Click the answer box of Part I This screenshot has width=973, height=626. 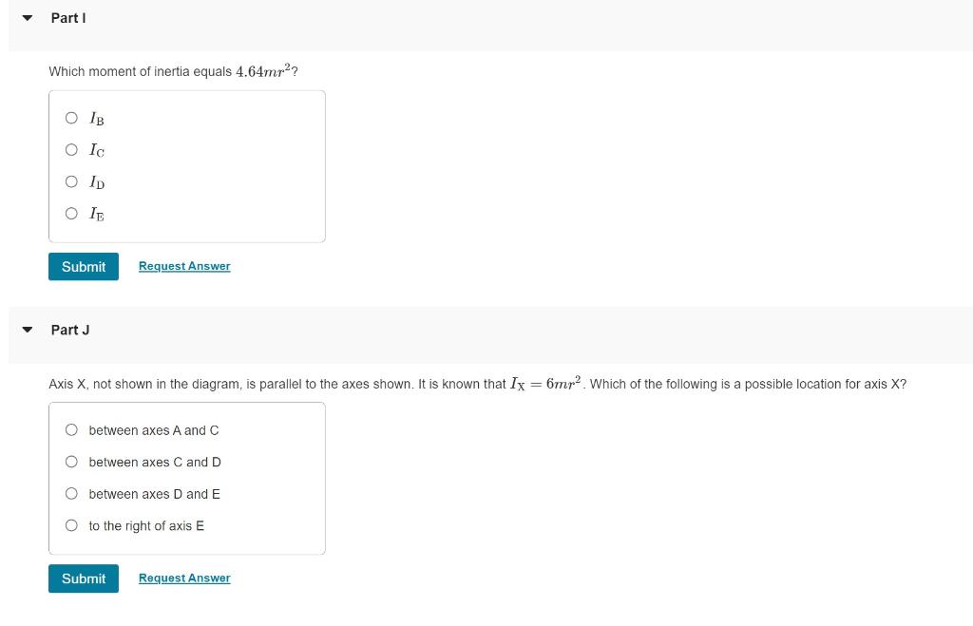pos(187,165)
